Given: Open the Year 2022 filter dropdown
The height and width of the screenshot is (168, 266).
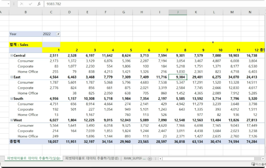Looking at the screenshot, I should tap(58, 34).
